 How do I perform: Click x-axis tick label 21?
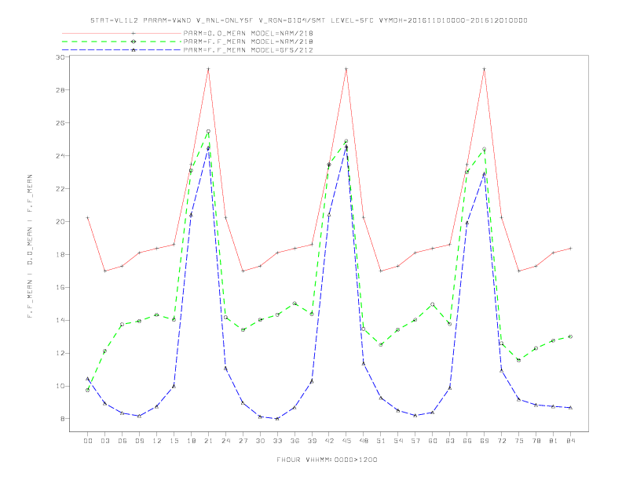point(208,441)
